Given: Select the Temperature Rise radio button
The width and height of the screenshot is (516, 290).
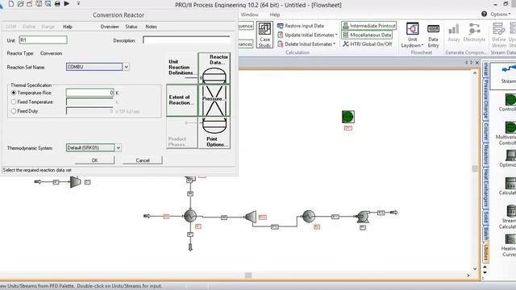Looking at the screenshot, I should 14,93.
